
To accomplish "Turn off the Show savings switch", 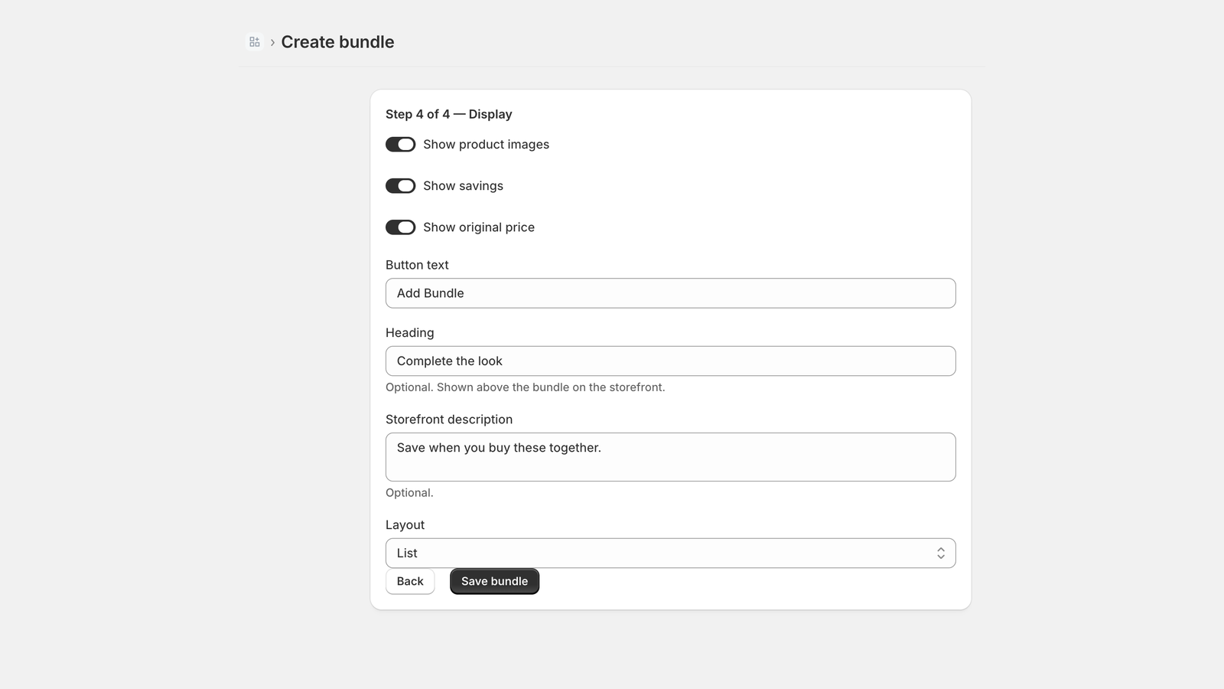I will tap(400, 186).
